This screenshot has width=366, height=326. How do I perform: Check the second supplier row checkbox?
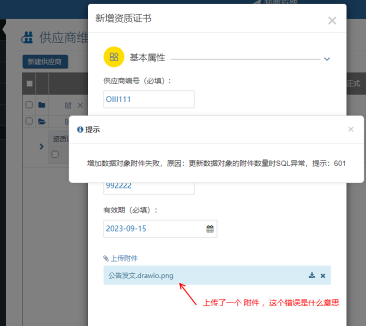click(30, 121)
